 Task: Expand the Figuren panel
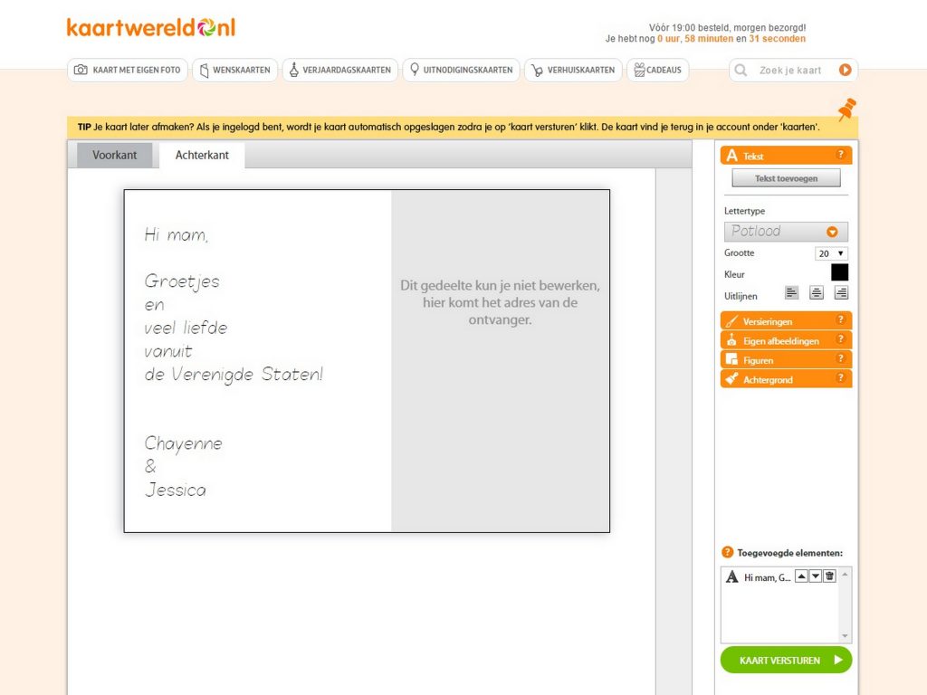784,360
